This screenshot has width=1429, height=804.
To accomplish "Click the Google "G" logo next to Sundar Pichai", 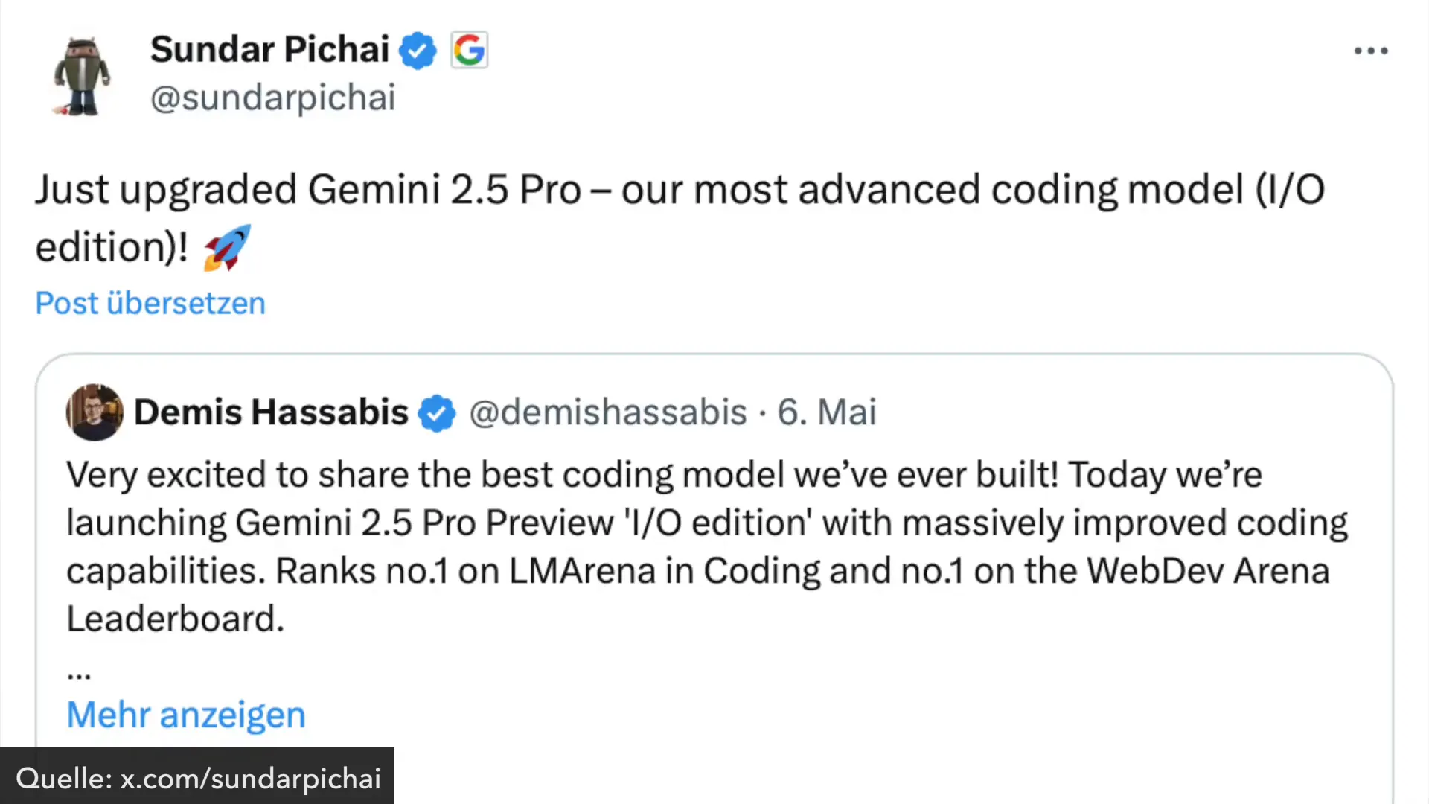I will coord(468,50).
